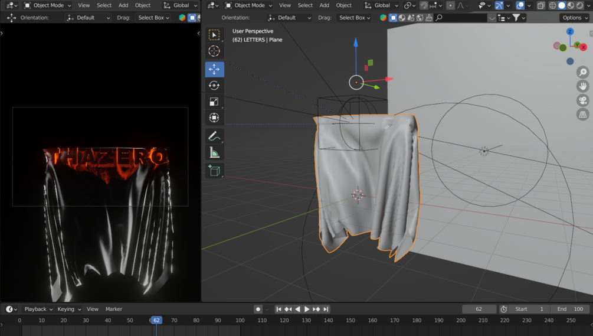This screenshot has width=593, height=336.
Task: Open the Add menu in right viewport
Action: tap(324, 5)
